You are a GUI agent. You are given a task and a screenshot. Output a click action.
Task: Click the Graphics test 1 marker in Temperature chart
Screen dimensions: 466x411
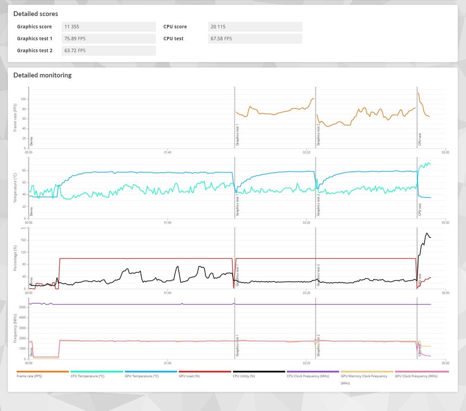tap(237, 205)
